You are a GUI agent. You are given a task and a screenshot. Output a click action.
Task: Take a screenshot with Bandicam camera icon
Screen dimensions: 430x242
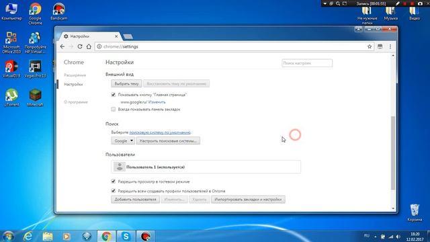[x=420, y=3]
